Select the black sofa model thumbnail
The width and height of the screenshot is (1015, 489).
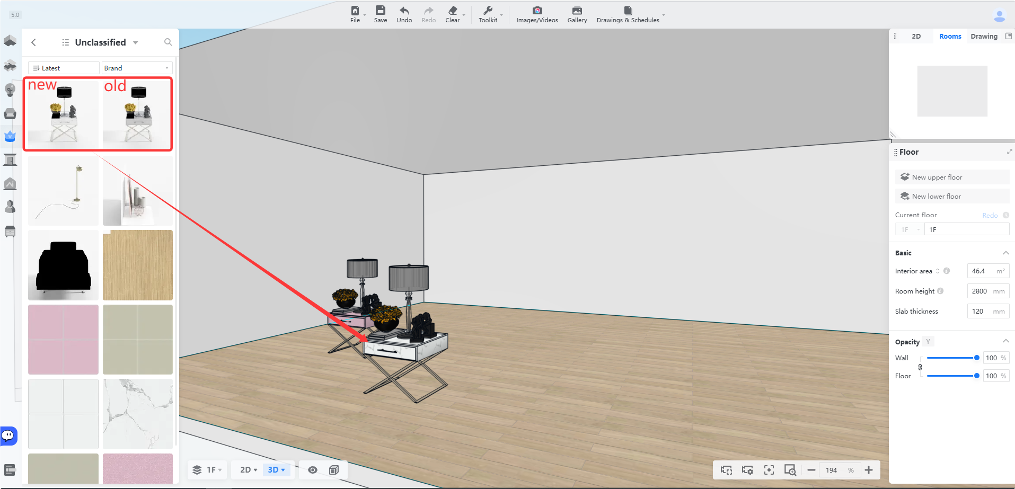[x=63, y=265]
